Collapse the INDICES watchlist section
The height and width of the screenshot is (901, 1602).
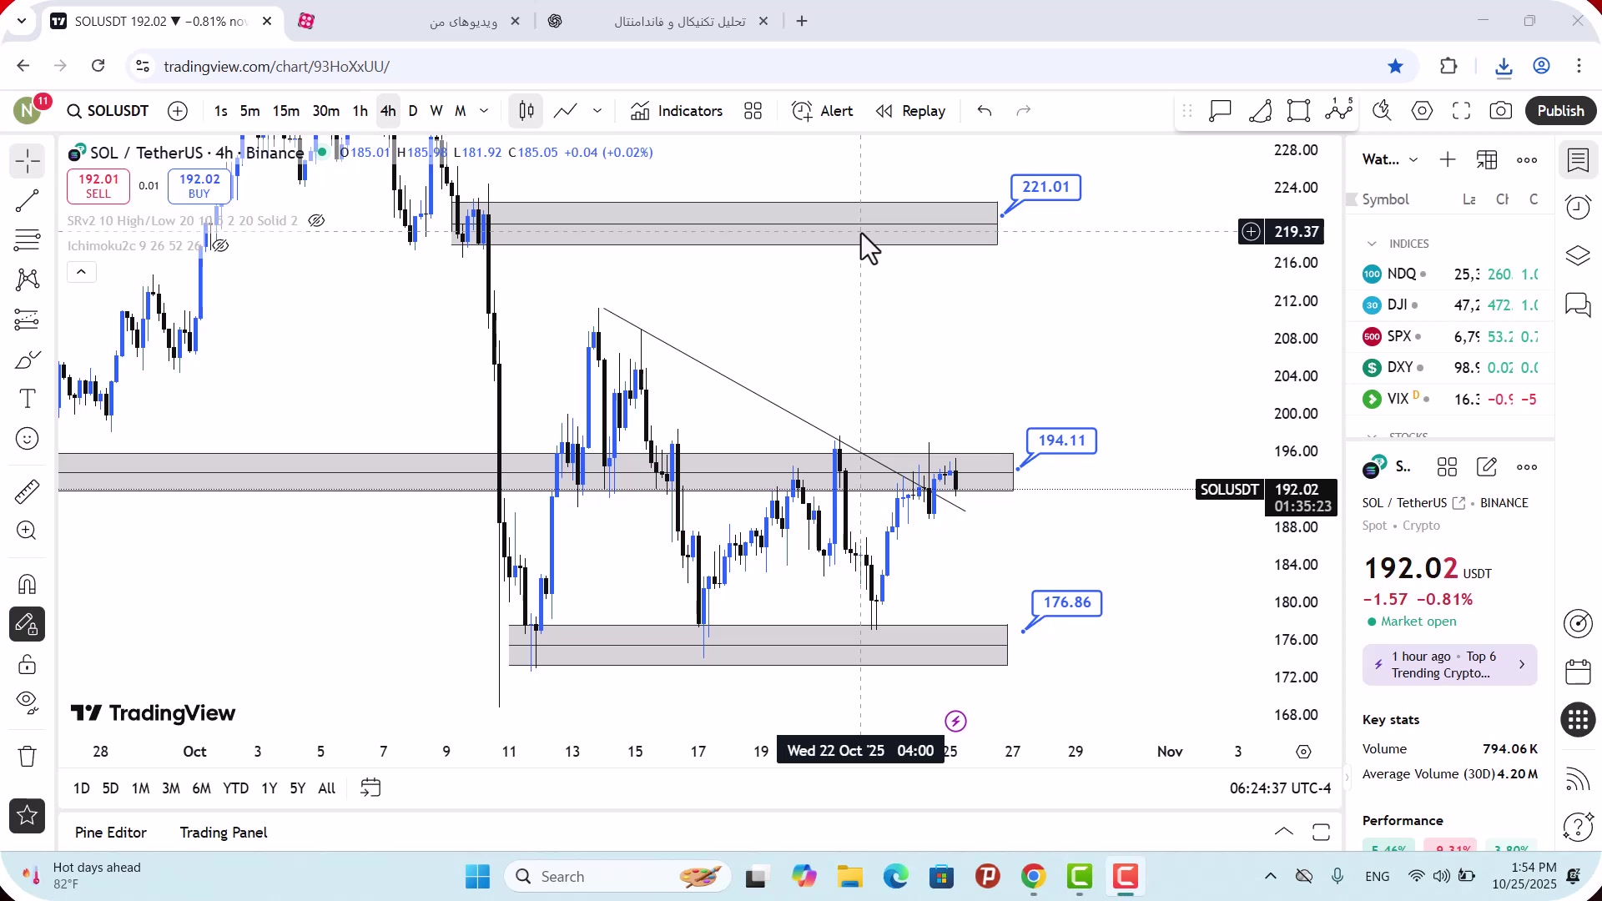click(x=1372, y=244)
